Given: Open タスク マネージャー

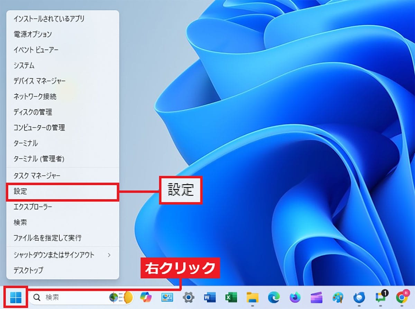Looking at the screenshot, I should pyautogui.click(x=63, y=176).
